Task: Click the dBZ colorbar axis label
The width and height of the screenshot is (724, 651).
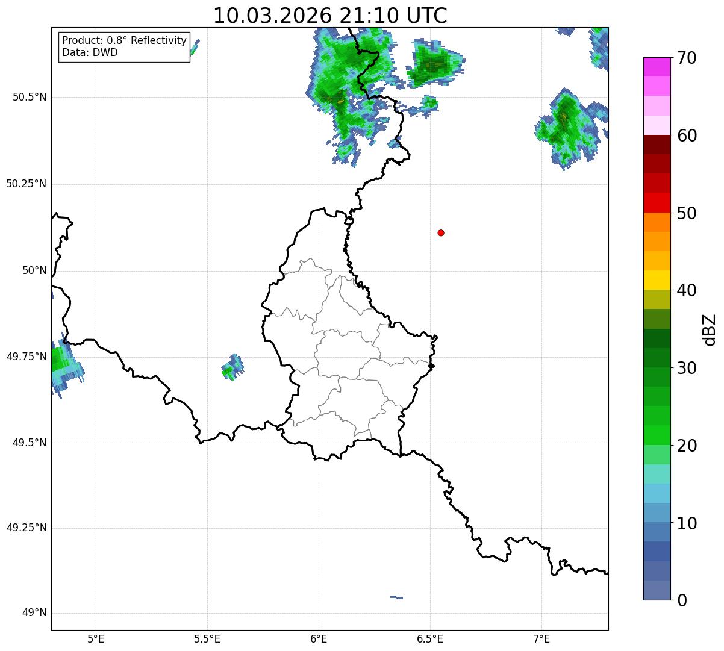Action: [x=710, y=329]
